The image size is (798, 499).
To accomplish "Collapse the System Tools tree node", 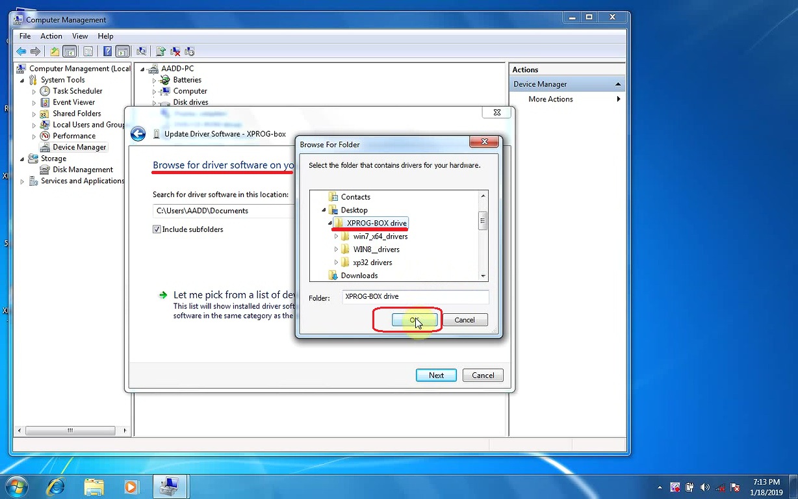I will coord(22,80).
